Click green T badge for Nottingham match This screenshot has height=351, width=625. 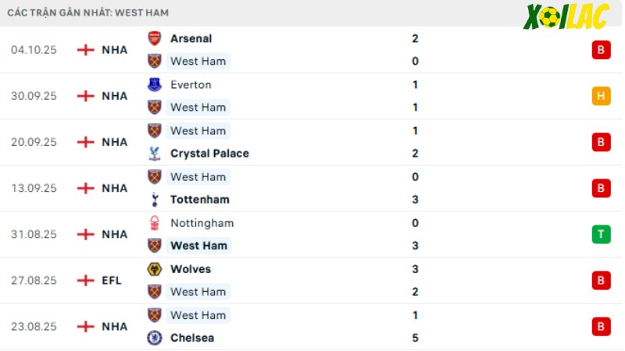click(601, 235)
